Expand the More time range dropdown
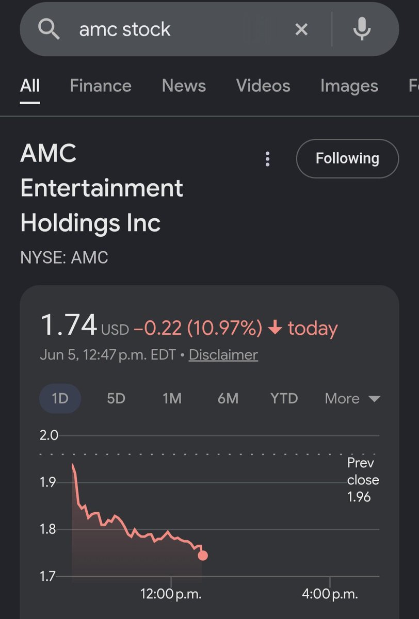 [352, 399]
